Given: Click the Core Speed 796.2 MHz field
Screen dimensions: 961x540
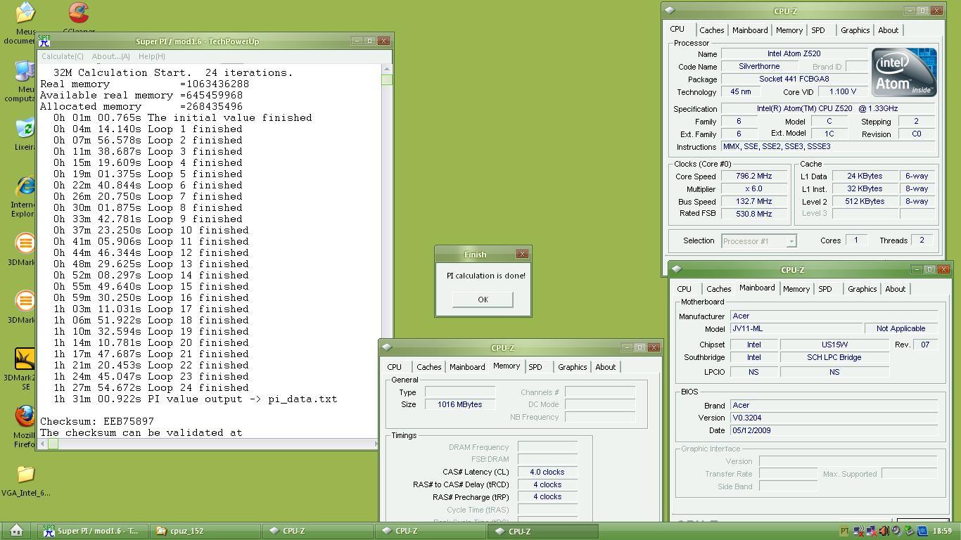Looking at the screenshot, I should click(753, 176).
